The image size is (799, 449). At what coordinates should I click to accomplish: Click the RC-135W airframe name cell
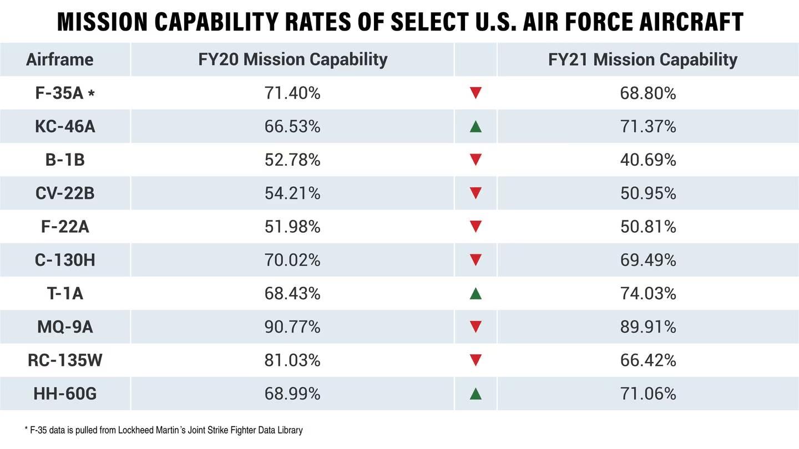65,360
